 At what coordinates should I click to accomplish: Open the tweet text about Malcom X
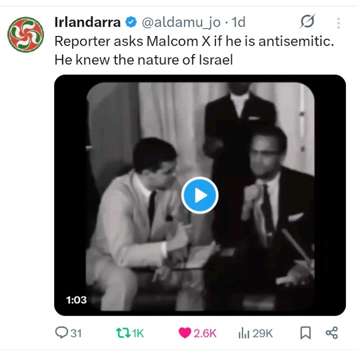[x=194, y=50]
